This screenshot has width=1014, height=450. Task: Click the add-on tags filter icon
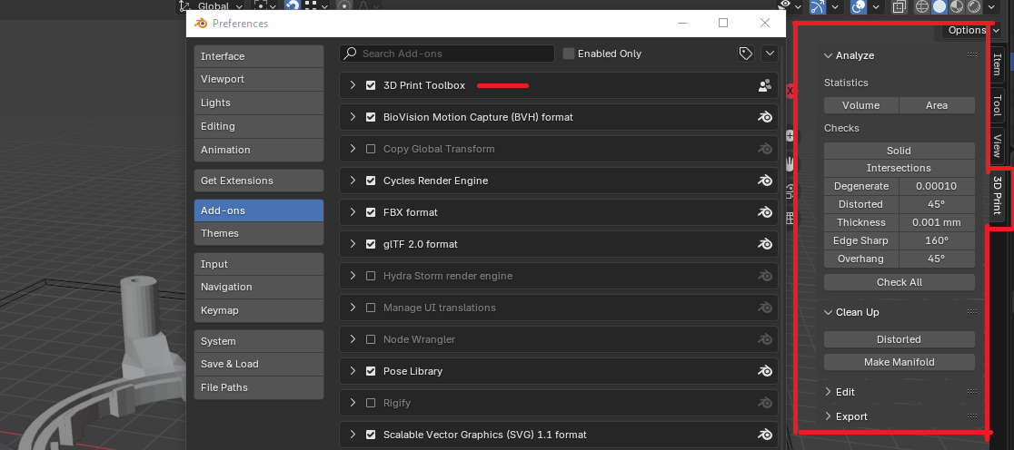[746, 54]
